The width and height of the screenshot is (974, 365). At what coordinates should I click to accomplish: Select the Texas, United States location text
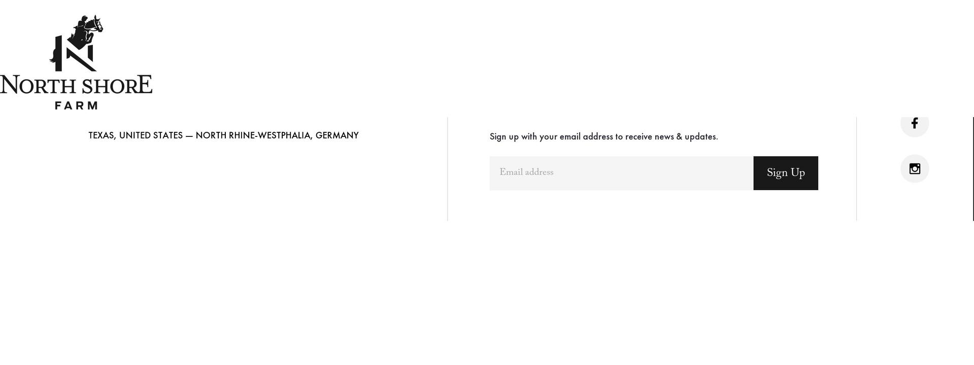tap(136, 135)
